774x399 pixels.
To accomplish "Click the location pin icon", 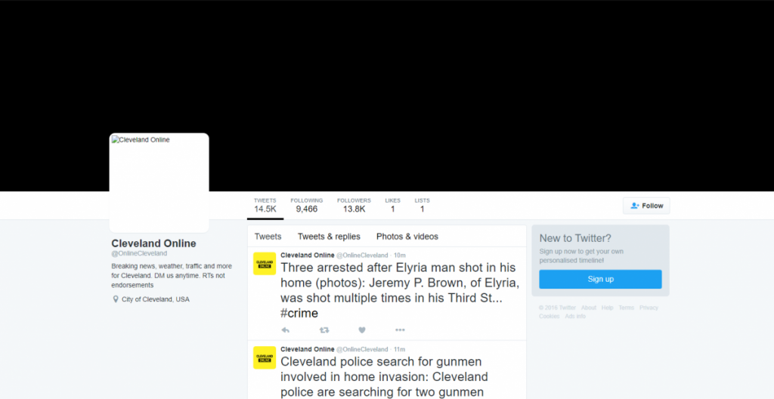I will pos(116,299).
